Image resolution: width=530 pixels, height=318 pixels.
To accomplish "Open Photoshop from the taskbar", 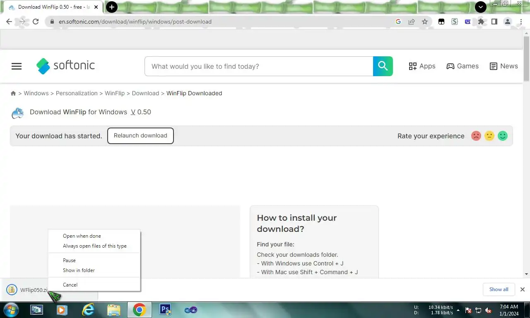I will [165, 310].
